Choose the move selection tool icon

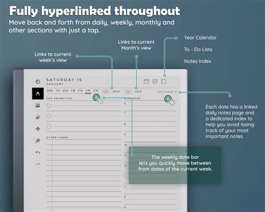pos(38,129)
